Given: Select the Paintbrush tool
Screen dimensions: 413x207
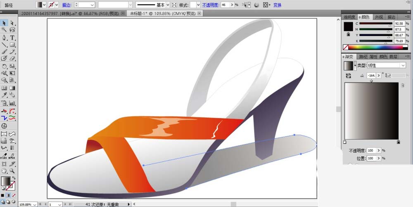Looking at the screenshot, I should [4, 51].
